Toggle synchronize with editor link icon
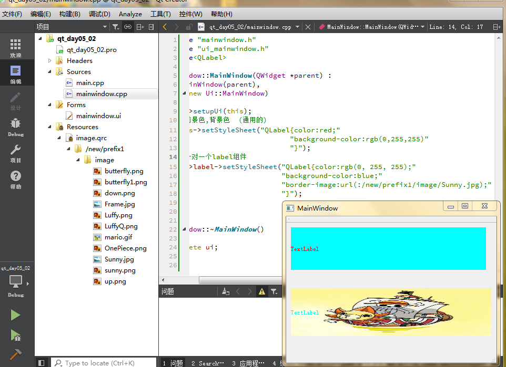506x367 pixels. (128, 27)
